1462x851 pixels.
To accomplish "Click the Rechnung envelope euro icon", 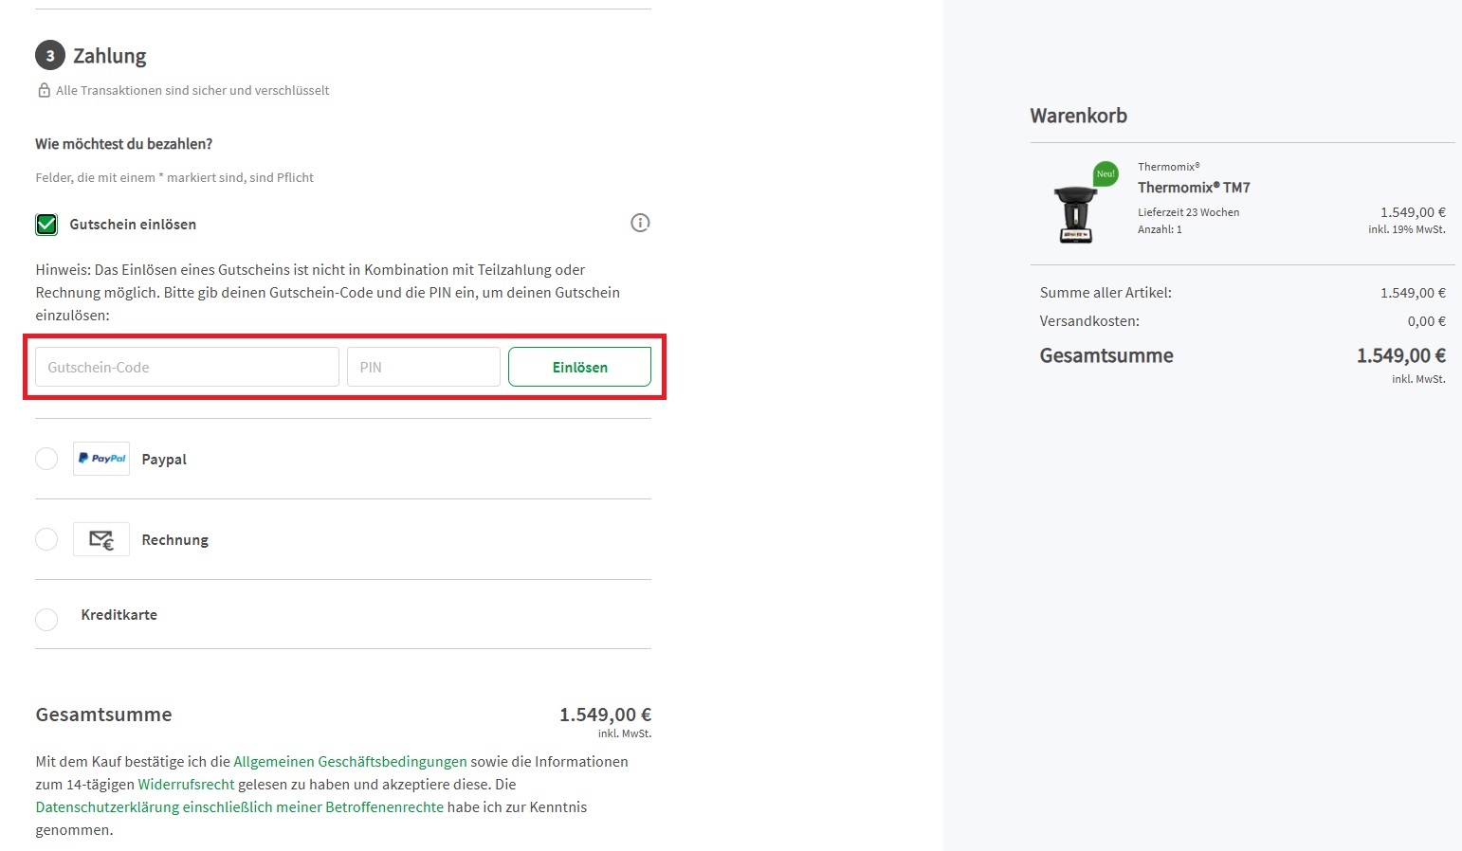I will coord(101,539).
